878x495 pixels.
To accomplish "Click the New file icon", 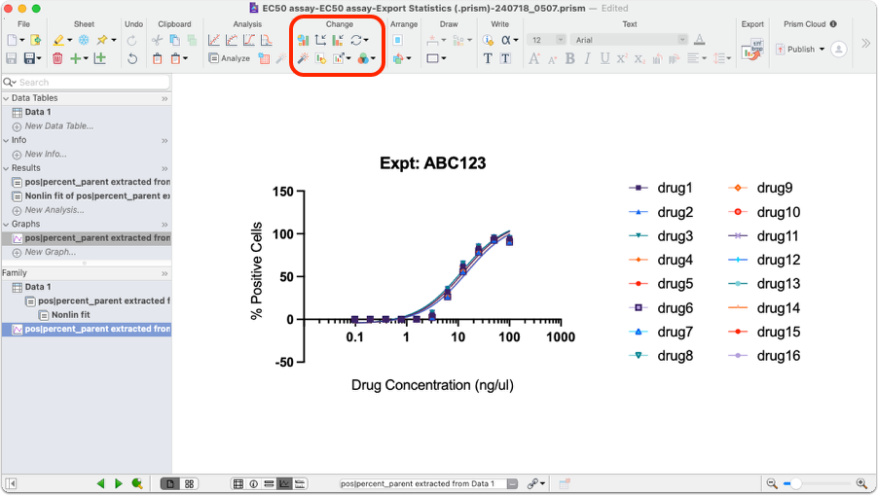I will [x=13, y=40].
